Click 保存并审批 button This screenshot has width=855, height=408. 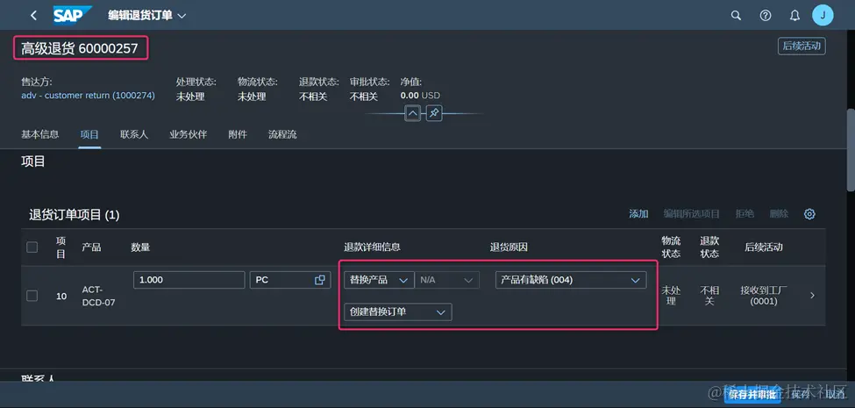pos(752,395)
